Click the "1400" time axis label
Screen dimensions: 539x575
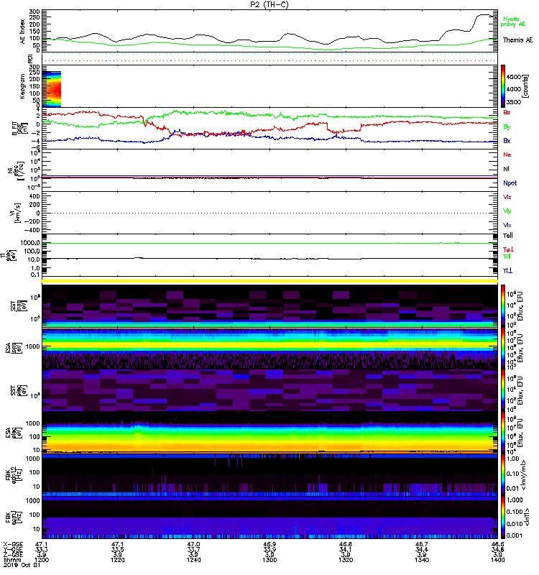497,560
